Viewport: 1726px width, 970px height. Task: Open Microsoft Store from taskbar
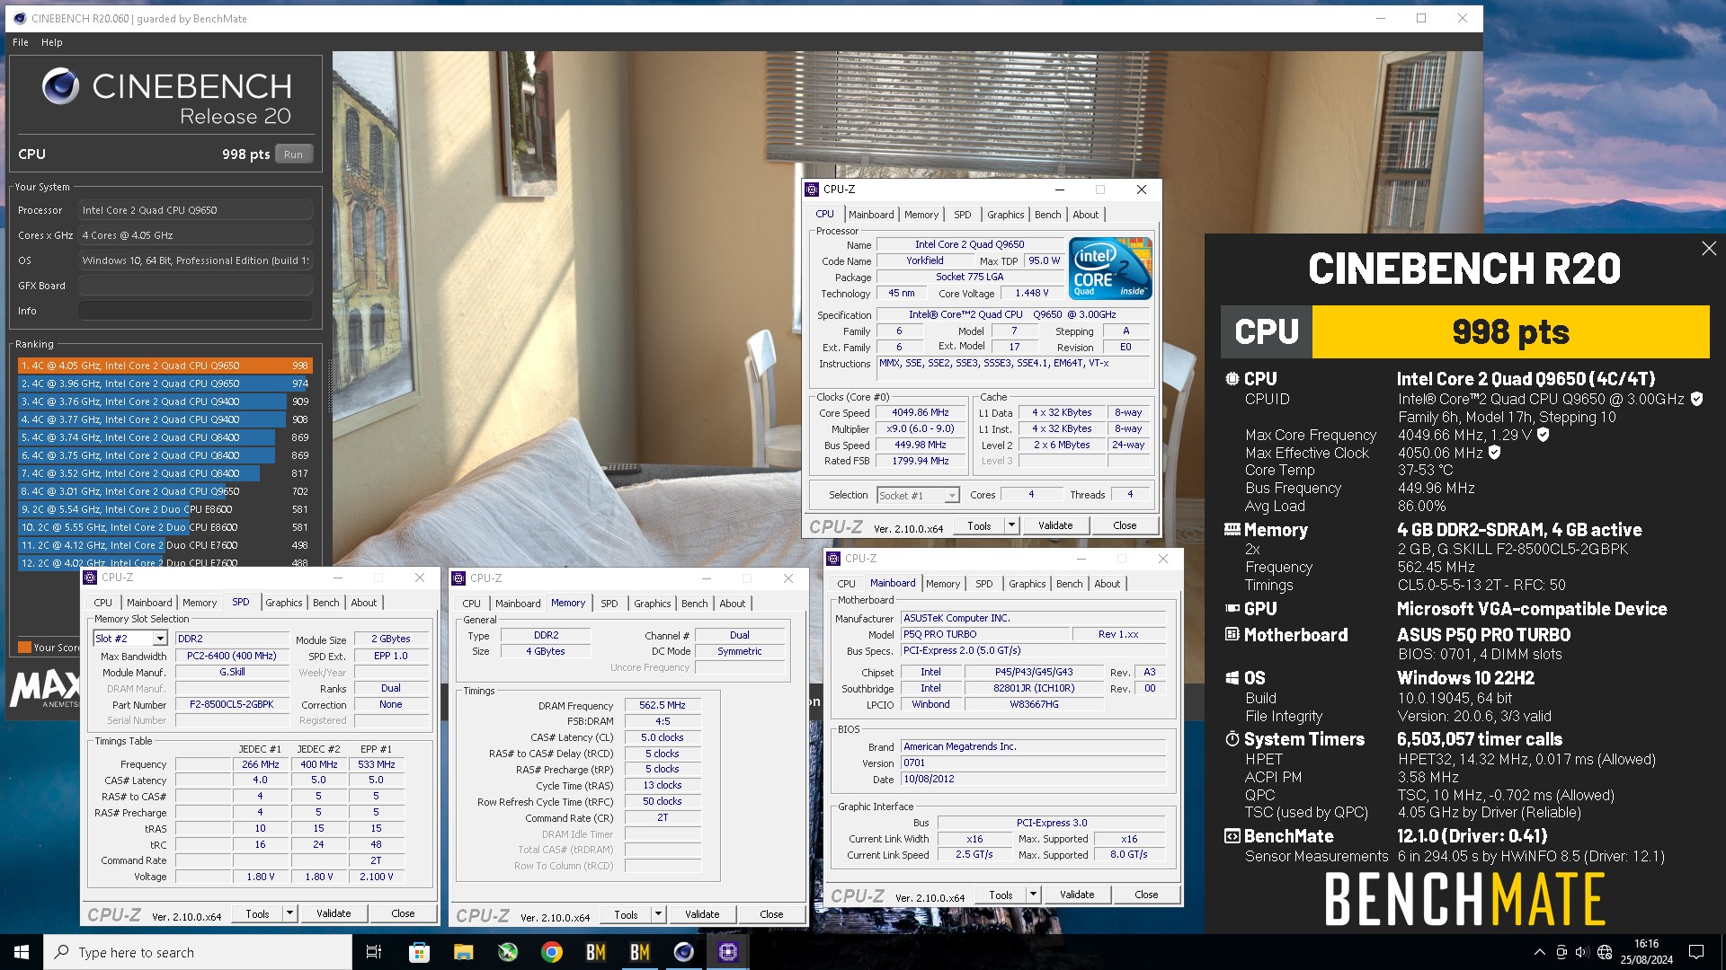tap(419, 952)
